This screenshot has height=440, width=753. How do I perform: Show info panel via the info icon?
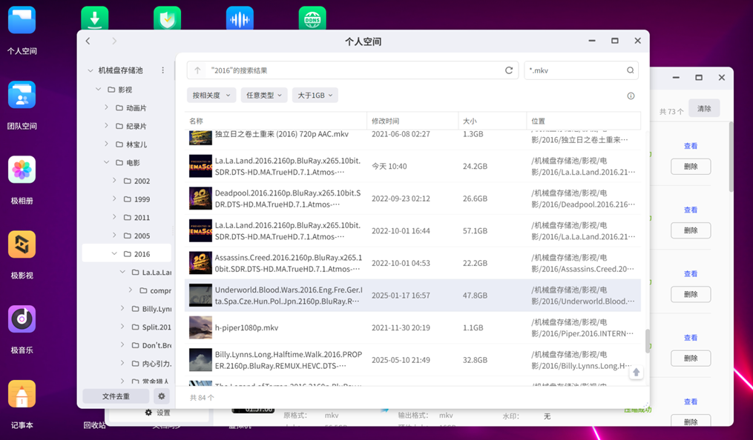click(x=631, y=96)
